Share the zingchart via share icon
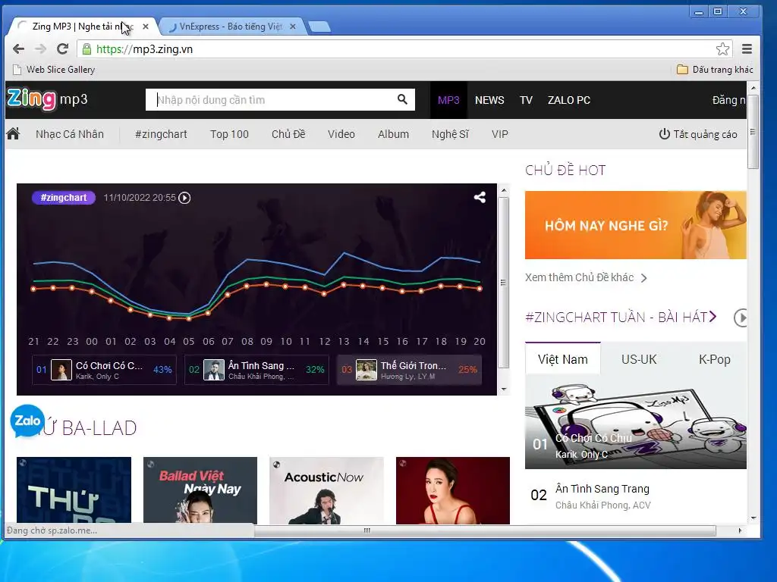 pos(480,198)
